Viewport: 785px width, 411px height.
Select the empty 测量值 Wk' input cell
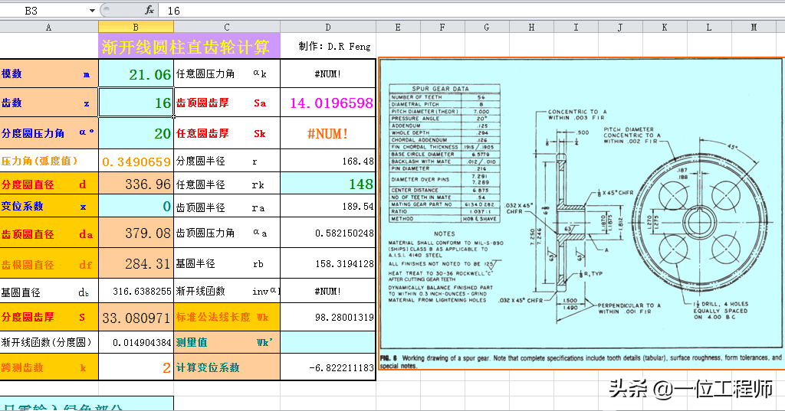[x=328, y=343]
